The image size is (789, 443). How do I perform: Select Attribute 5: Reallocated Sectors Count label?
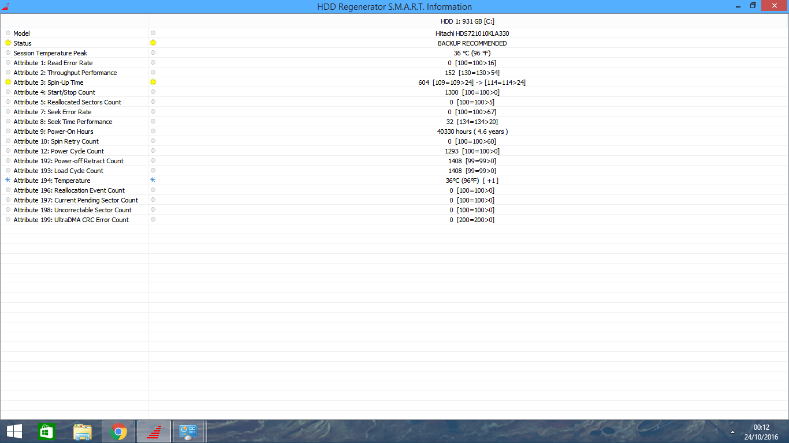(68, 102)
